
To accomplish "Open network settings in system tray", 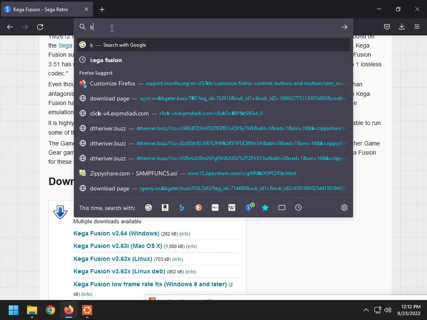I will (377, 310).
